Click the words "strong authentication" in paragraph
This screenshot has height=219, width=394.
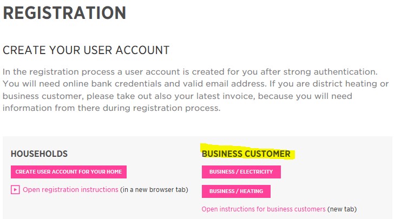(330, 72)
